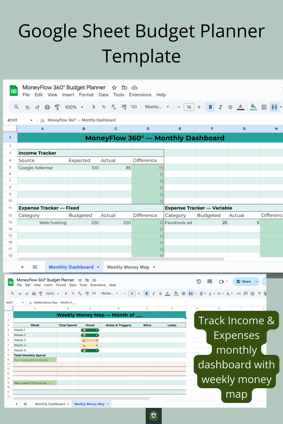
Task: Open 123 number format in upper toolbar
Action: 134,107
